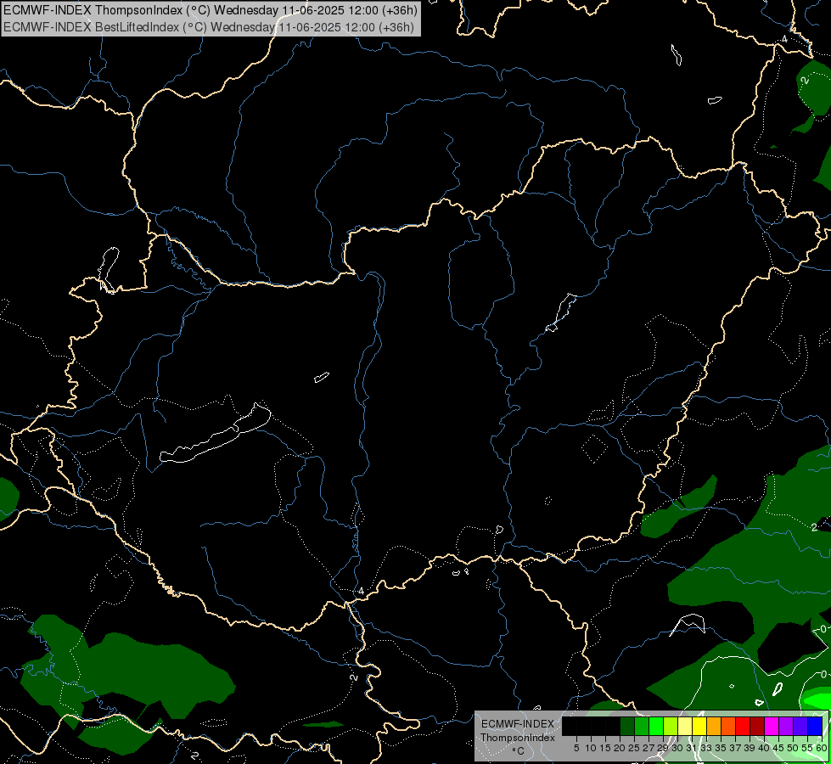Click legend tick value 29
Screen dimensions: 831x764
663,748
